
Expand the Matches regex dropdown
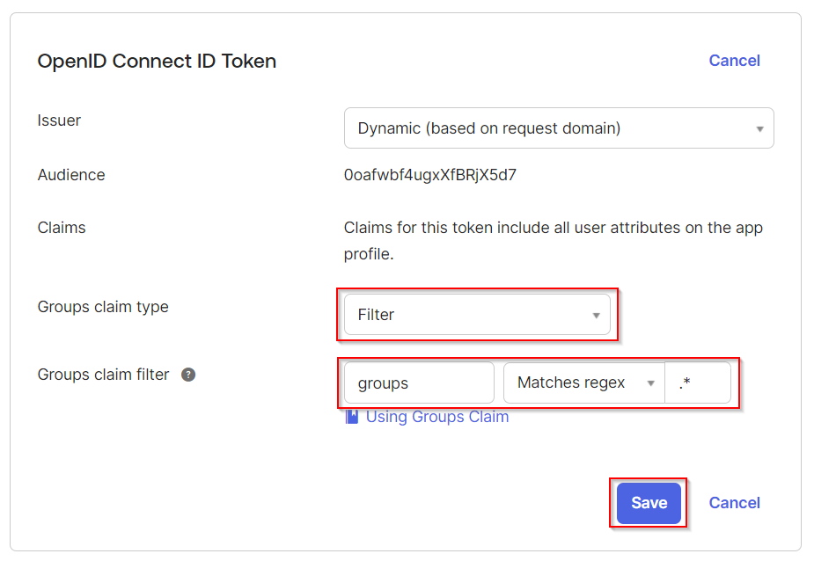tap(583, 382)
